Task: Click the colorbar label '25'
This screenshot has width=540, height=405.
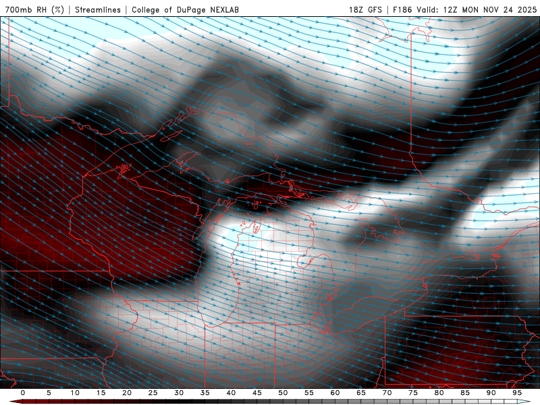Action: click(x=153, y=393)
